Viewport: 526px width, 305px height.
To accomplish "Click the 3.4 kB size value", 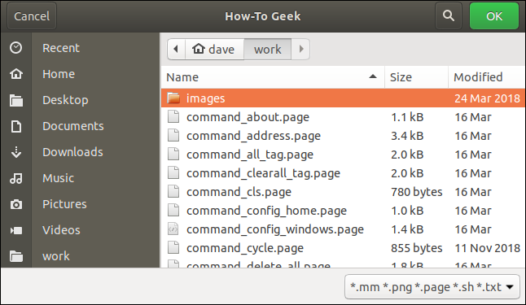I will [407, 136].
